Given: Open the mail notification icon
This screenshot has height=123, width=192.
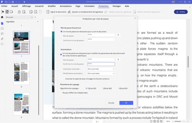Looking at the screenshot, I should point(173,2).
